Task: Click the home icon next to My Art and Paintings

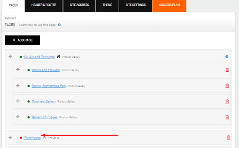Action: pos(58,56)
